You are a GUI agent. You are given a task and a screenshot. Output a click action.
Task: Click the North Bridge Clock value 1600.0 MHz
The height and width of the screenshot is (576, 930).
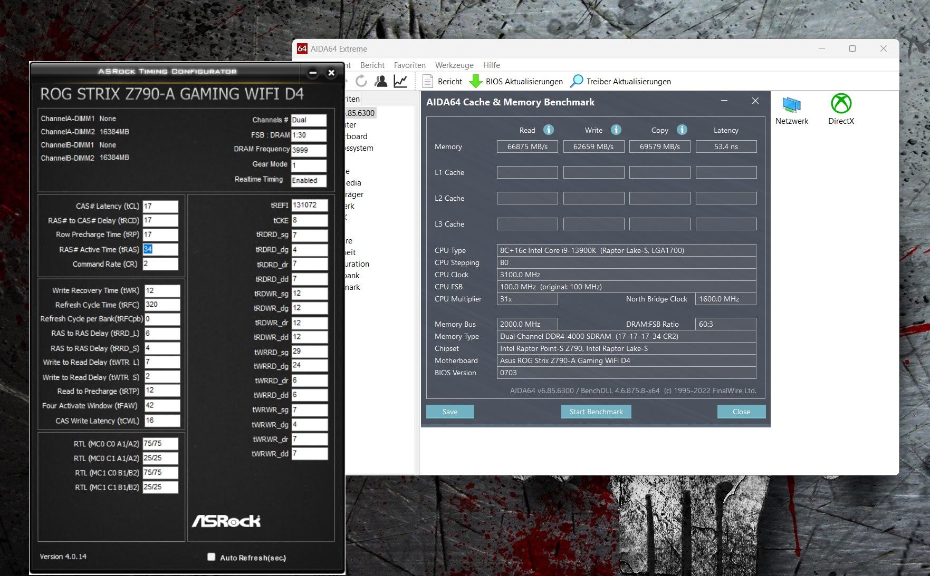click(726, 299)
